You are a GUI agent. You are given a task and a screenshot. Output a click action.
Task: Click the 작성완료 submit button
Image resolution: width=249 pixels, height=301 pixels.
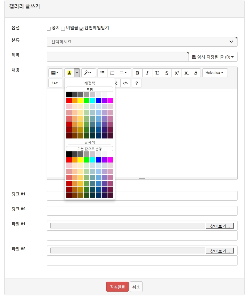(117, 287)
